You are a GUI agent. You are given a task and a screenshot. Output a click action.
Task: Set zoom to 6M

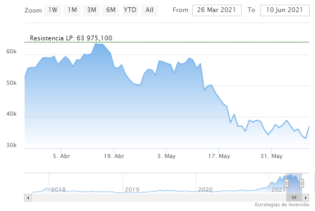[x=110, y=10]
